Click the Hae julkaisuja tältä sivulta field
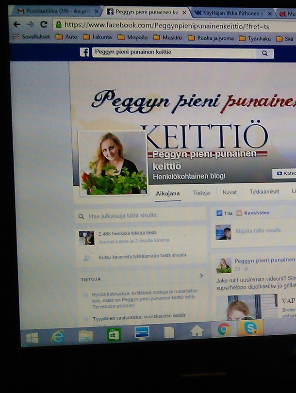Screen dimensions: 296x393 [x=140, y=215]
